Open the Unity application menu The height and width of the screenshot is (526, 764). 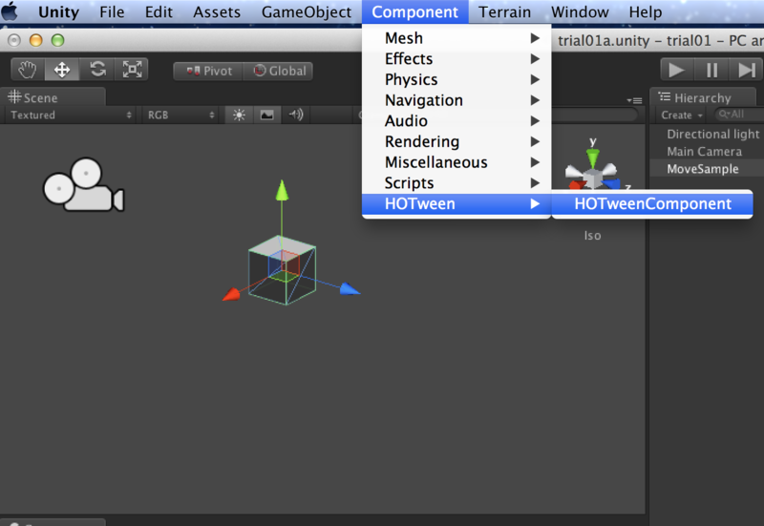(58, 11)
